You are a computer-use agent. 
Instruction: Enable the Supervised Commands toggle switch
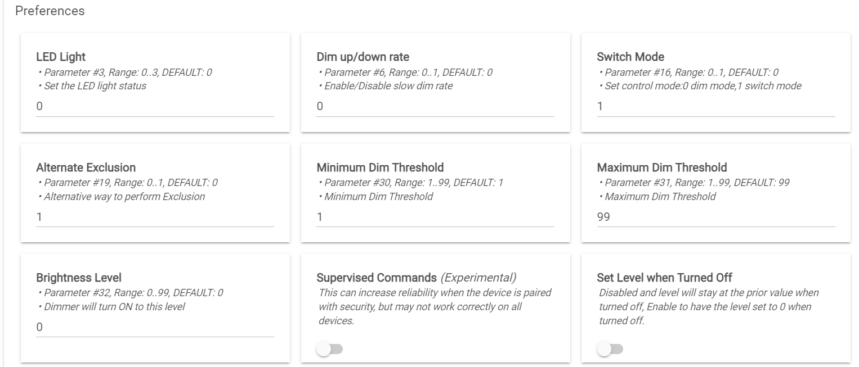point(330,350)
